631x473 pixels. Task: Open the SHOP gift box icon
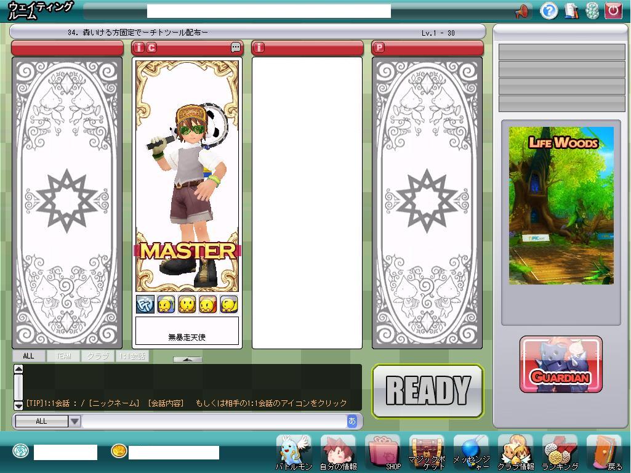click(x=383, y=452)
